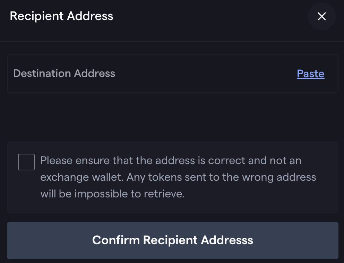Click the Destination Address placeholder label
Image resolution: width=344 pixels, height=263 pixels.
64,73
